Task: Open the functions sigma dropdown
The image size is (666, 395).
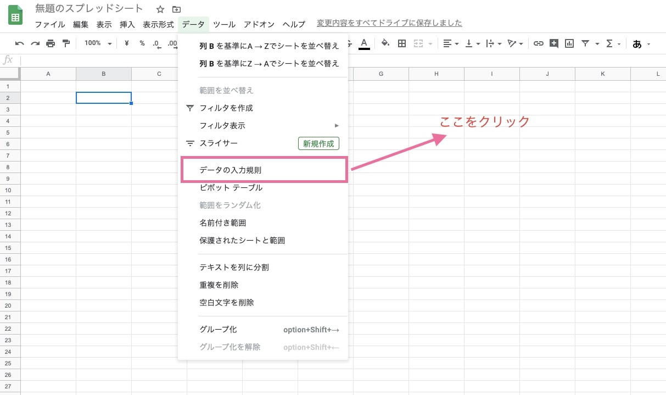Action: click(x=613, y=43)
